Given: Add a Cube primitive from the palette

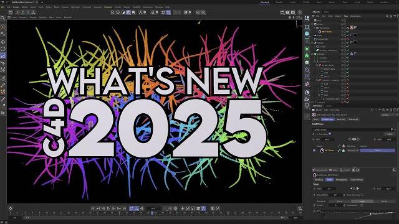Looking at the screenshot, I should click(x=307, y=34).
